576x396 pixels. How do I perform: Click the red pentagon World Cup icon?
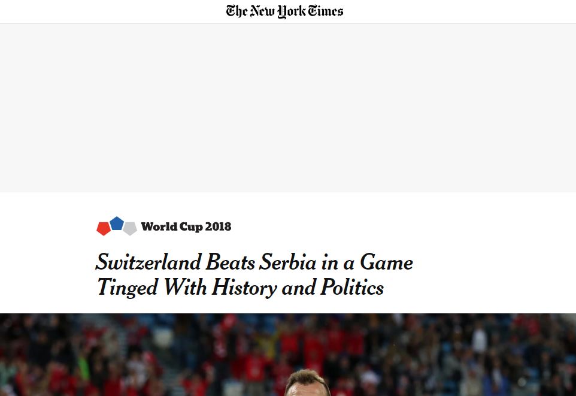(104, 229)
